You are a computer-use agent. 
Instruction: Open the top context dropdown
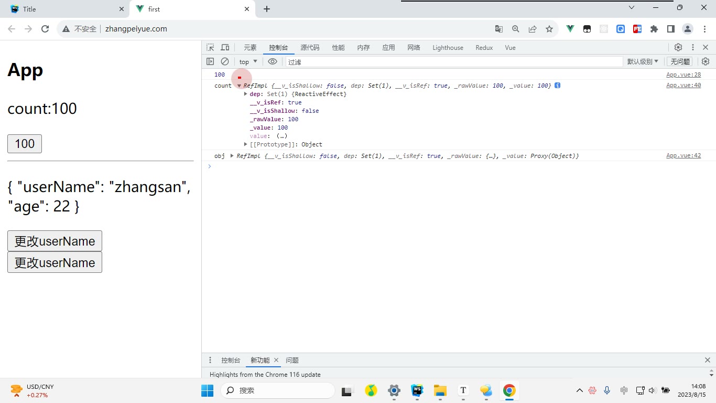248,61
